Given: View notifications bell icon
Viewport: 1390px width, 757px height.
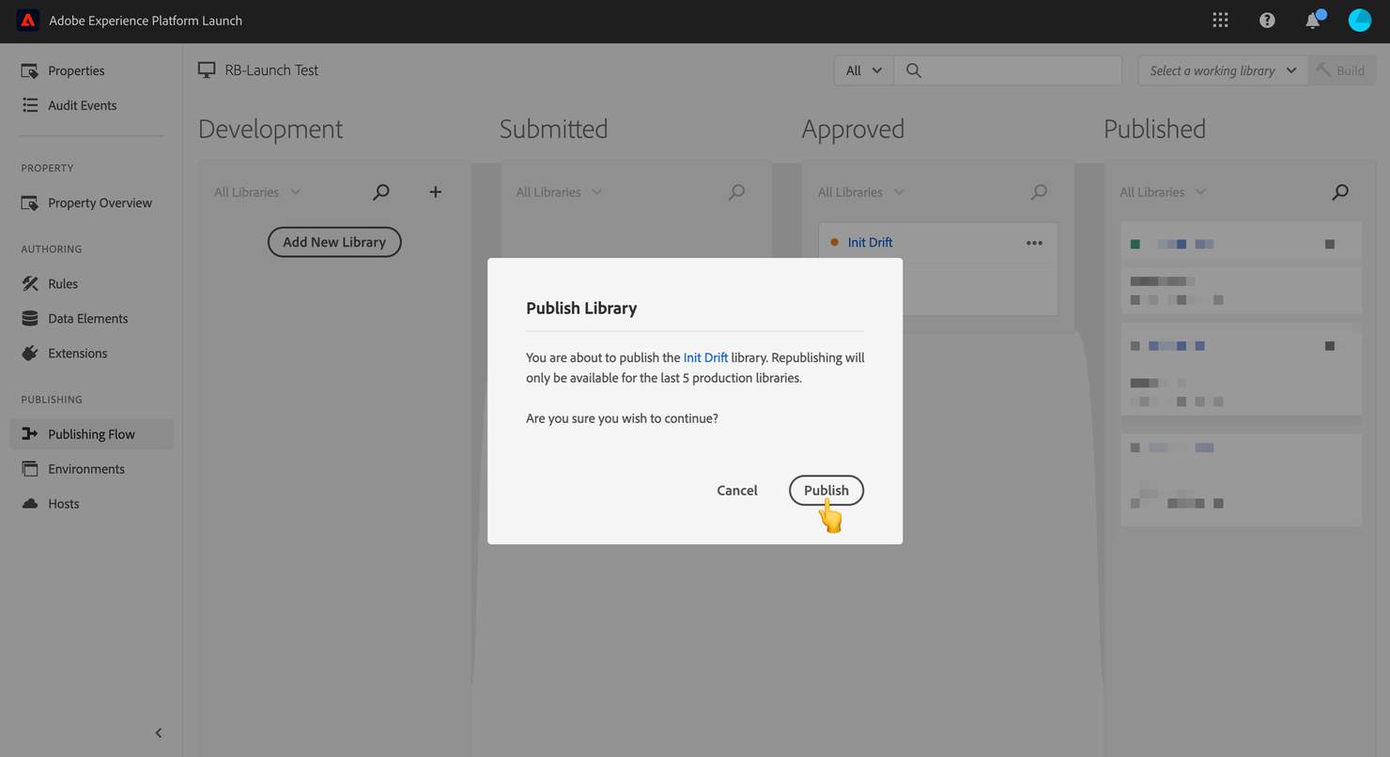Looking at the screenshot, I should [x=1313, y=20].
